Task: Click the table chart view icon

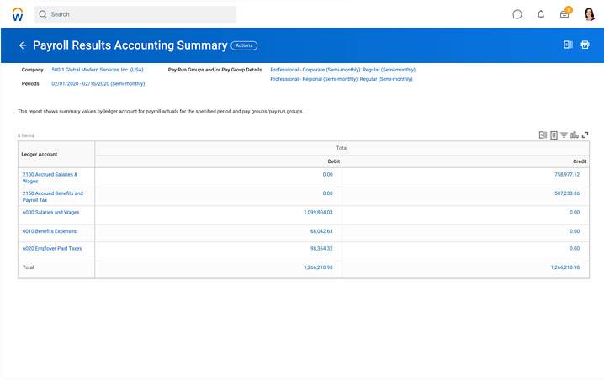Action: click(575, 135)
